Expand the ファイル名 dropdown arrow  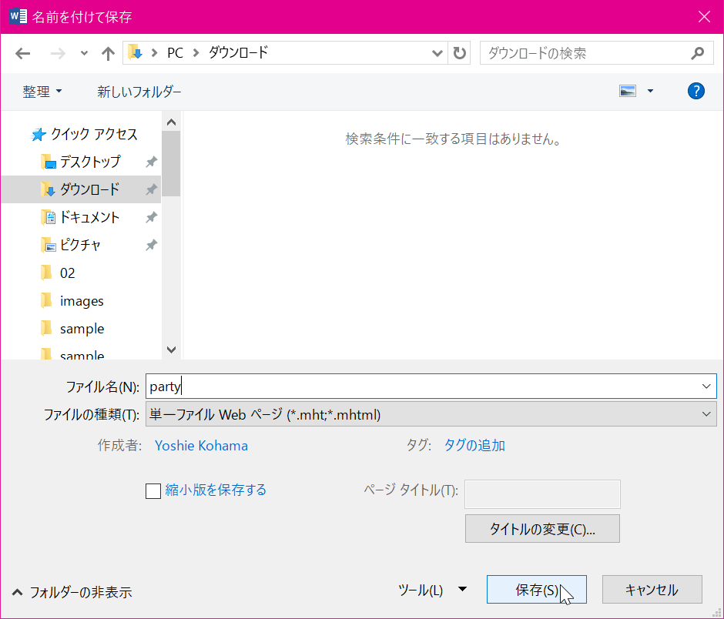point(706,386)
